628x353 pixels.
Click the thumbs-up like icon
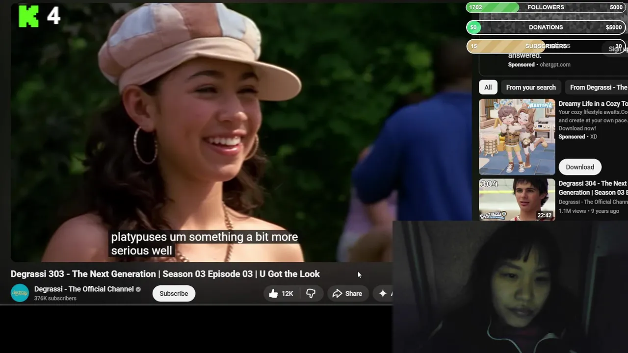[273, 293]
